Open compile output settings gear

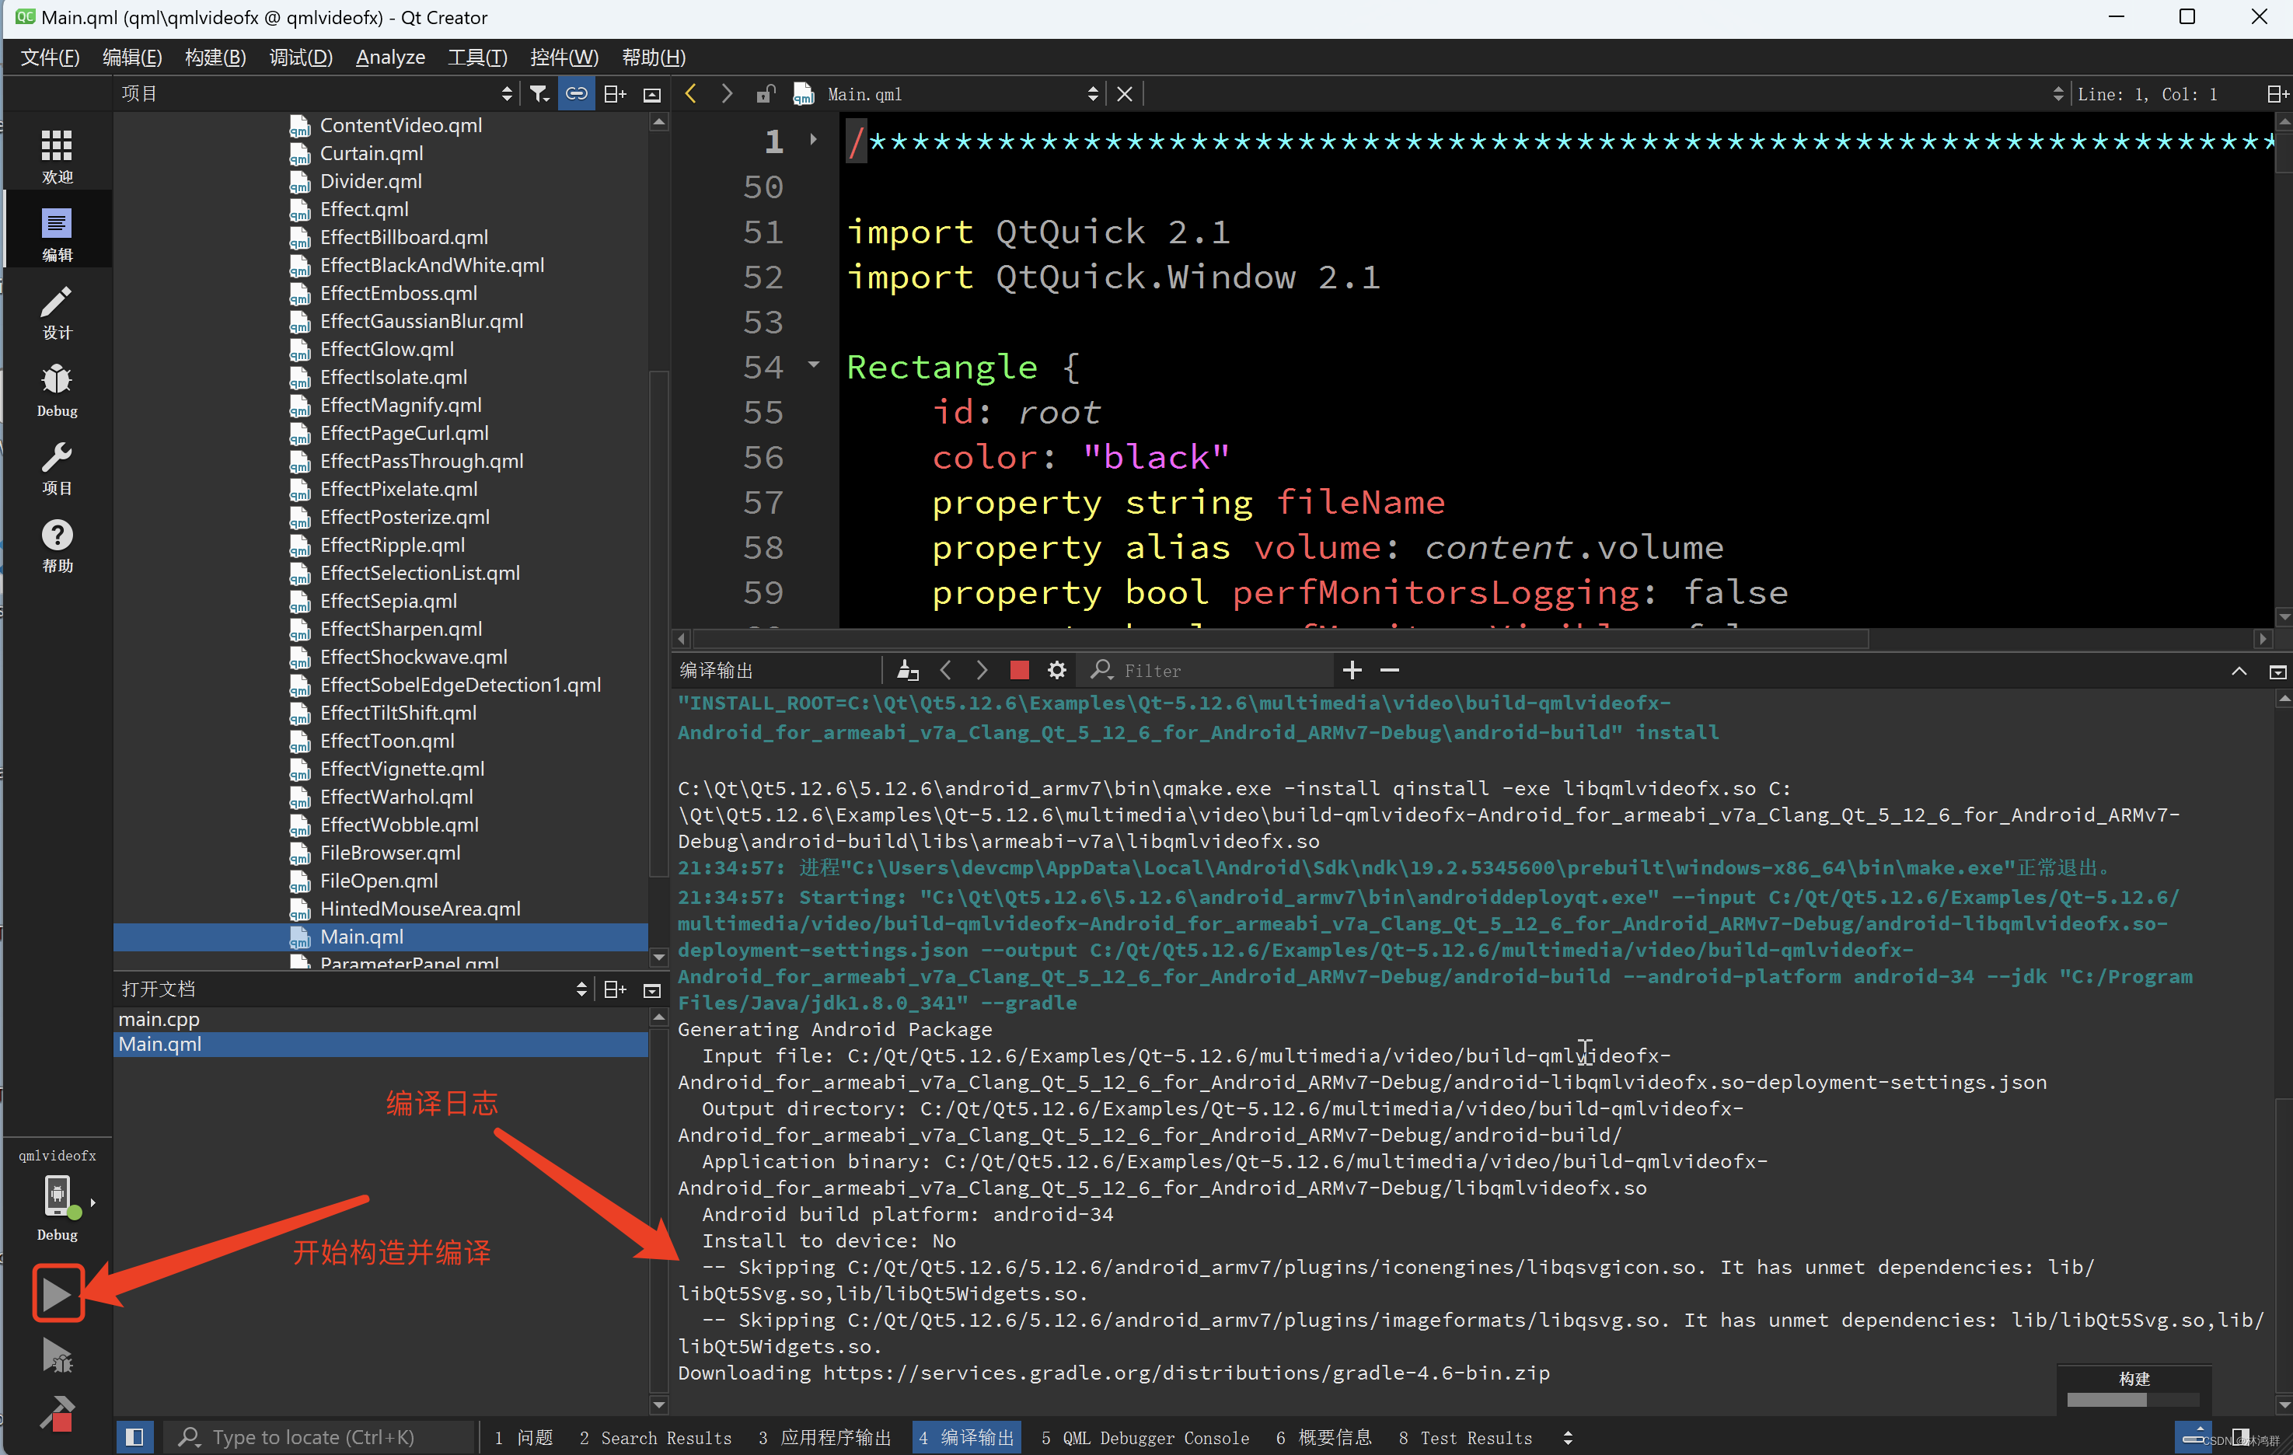point(1056,670)
